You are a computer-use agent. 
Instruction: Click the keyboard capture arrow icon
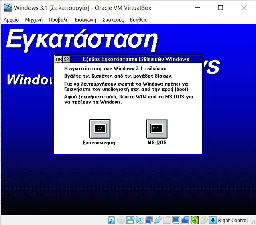coord(213,220)
